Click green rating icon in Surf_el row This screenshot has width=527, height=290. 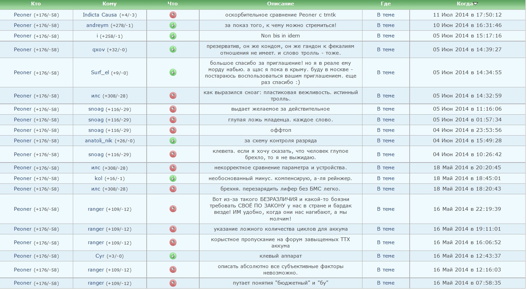tap(173, 72)
